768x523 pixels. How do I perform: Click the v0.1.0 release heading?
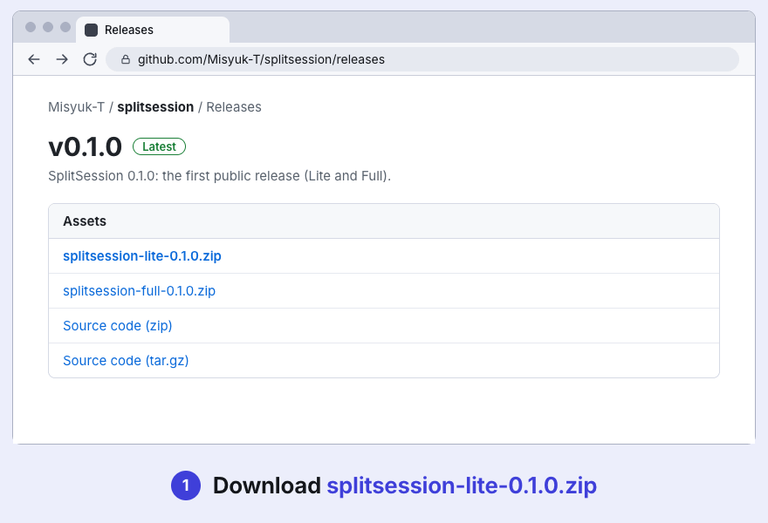pyautogui.click(x=86, y=146)
